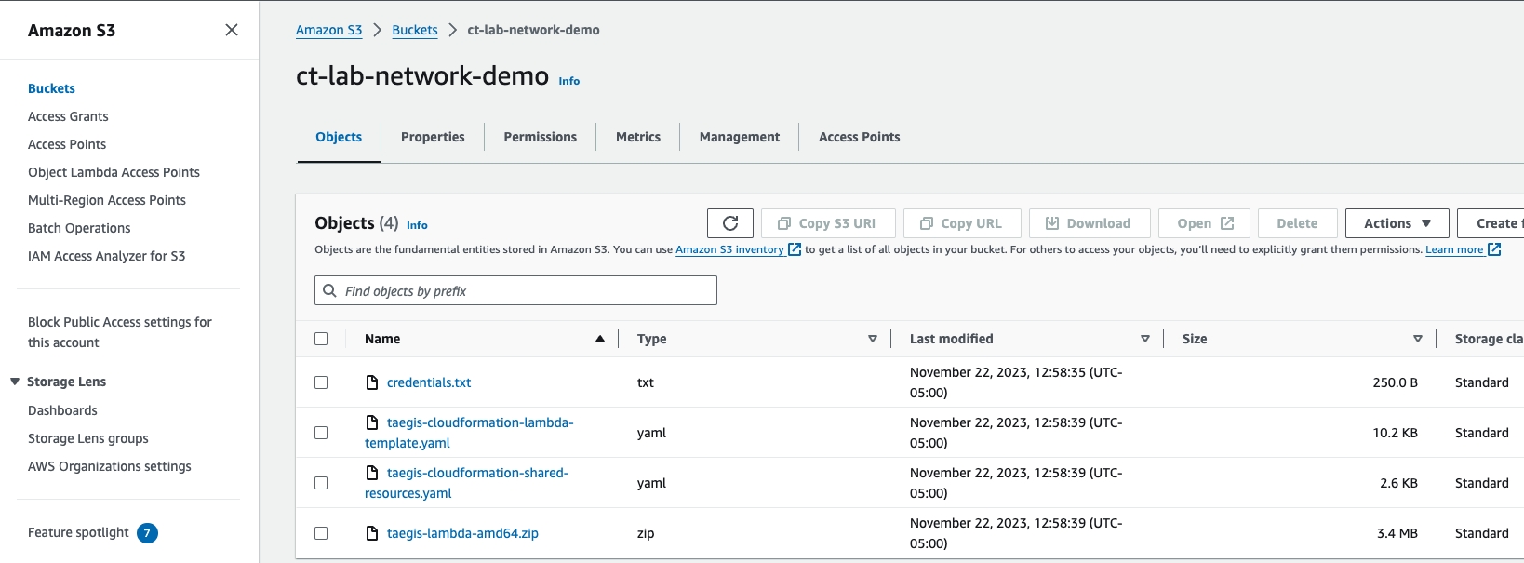The height and width of the screenshot is (563, 1524).
Task: Open IAM Access Analyzer for S3
Action: (106, 256)
